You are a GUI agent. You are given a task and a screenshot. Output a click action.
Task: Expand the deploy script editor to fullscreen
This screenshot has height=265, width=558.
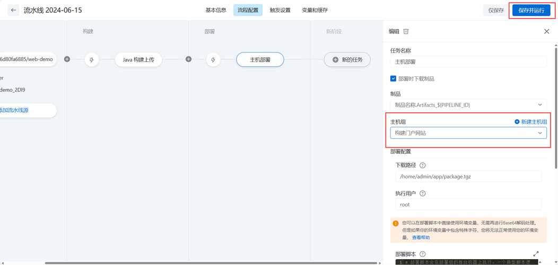536,254
